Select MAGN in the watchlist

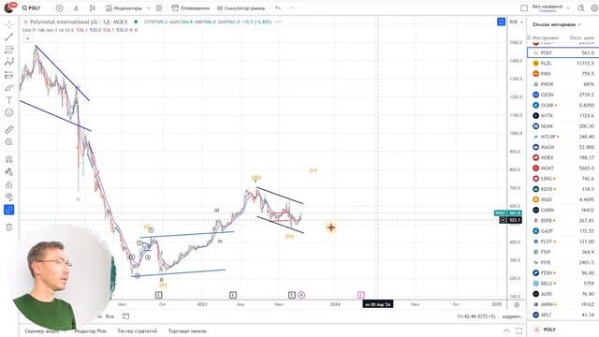(x=563, y=147)
